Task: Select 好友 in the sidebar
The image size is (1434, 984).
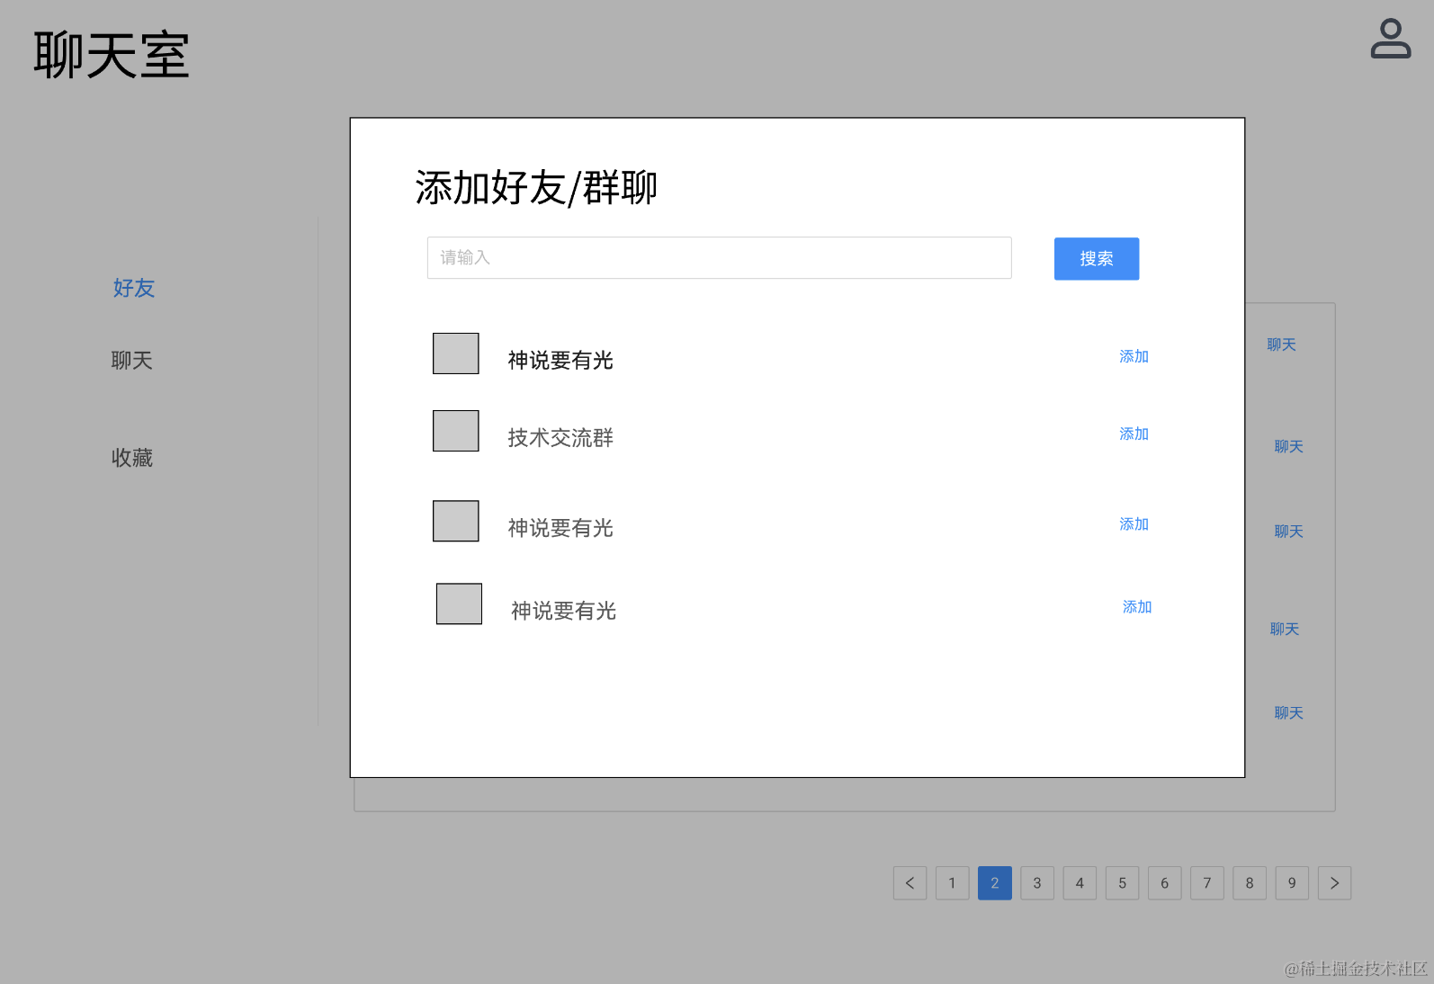Action: click(134, 288)
